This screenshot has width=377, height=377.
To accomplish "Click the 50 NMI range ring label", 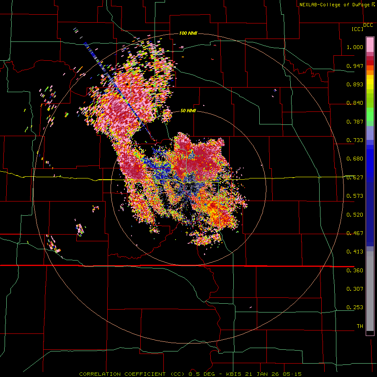I will click(x=188, y=111).
